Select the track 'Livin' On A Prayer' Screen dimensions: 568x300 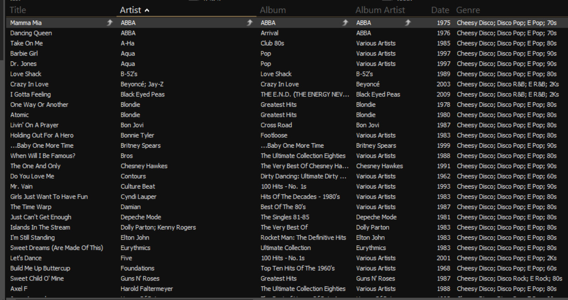[x=34, y=125]
